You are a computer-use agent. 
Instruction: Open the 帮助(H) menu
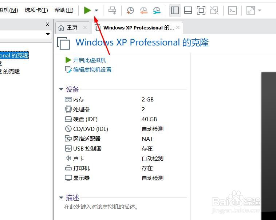click(64, 10)
